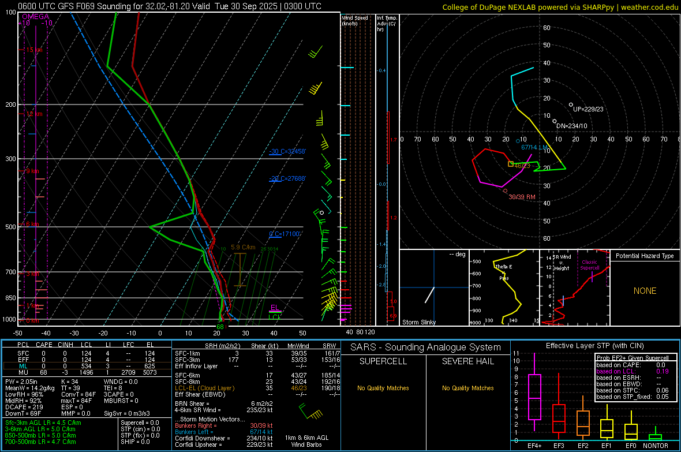Click the MU parcel EL value 5073
The image size is (681, 452).
pos(149,372)
